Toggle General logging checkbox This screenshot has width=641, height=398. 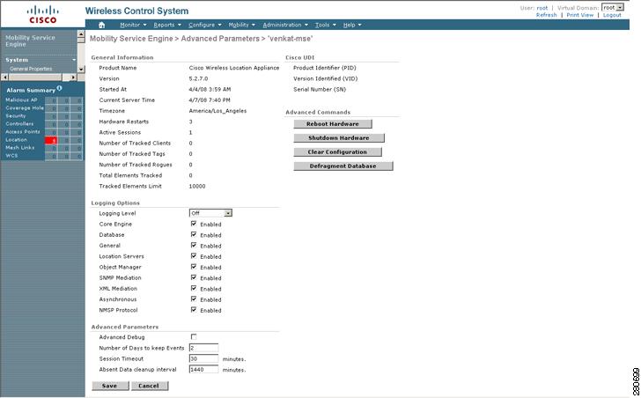(x=194, y=245)
